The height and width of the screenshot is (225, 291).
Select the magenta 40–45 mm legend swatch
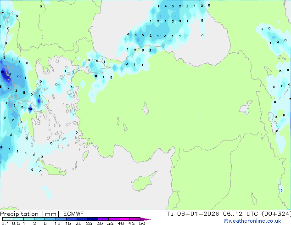coord(124,219)
